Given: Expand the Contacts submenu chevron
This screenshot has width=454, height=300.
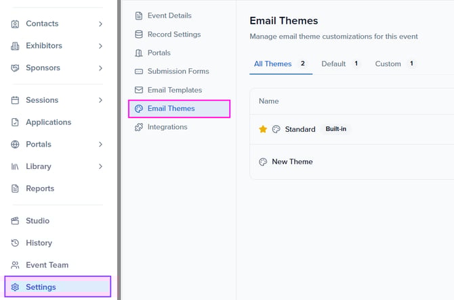Looking at the screenshot, I should [100, 24].
